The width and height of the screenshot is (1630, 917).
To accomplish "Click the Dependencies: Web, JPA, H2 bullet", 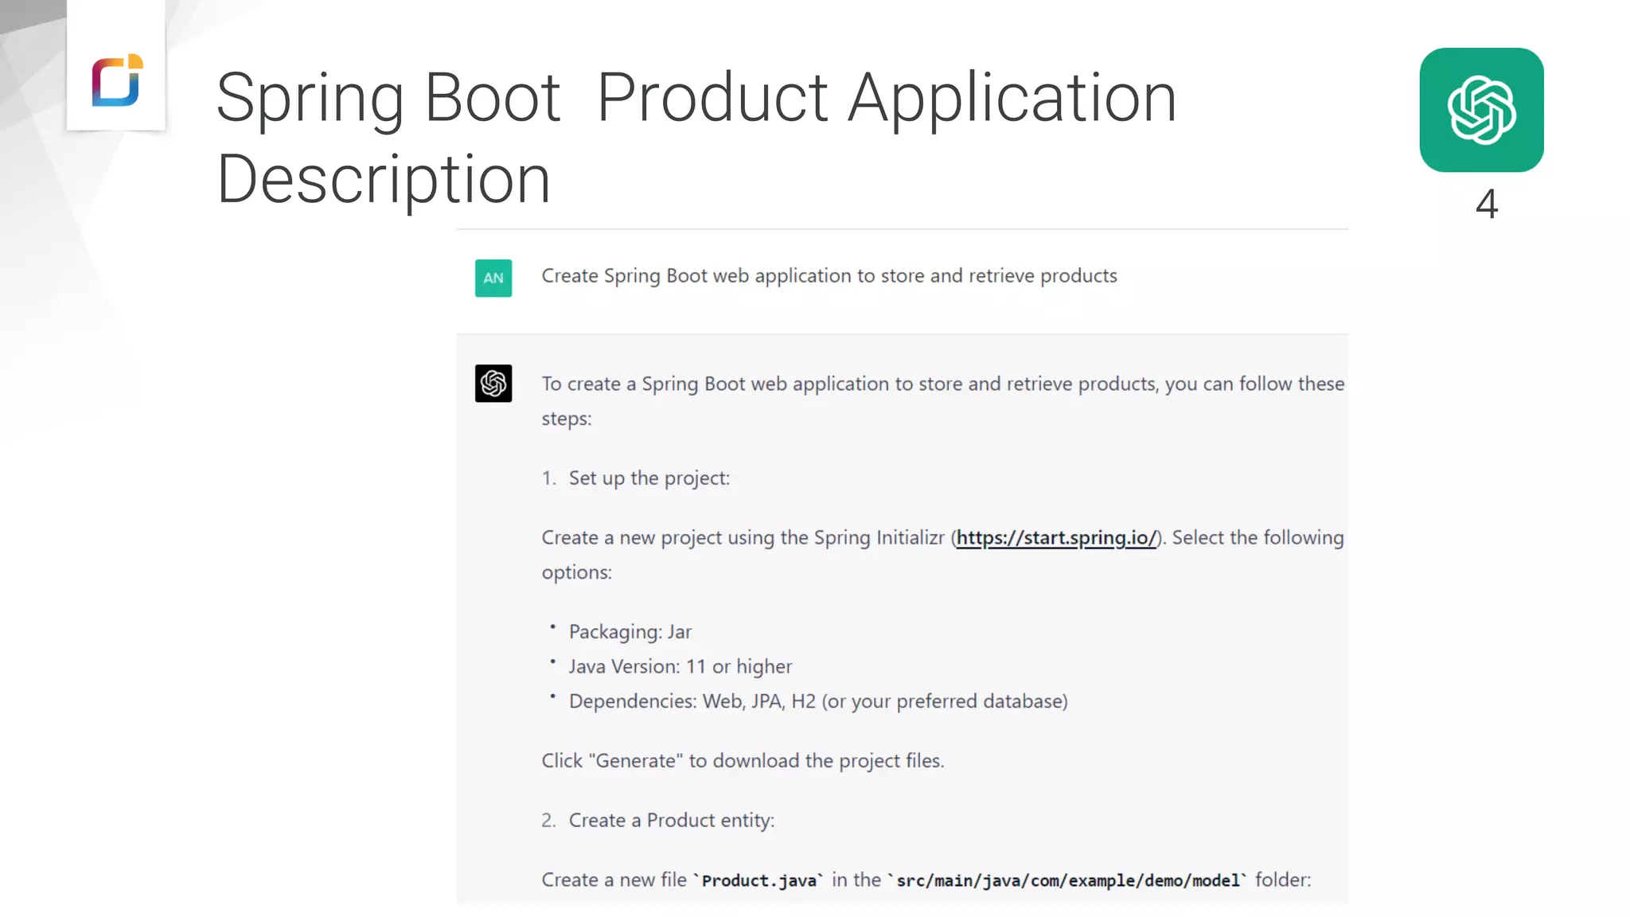I will [817, 701].
